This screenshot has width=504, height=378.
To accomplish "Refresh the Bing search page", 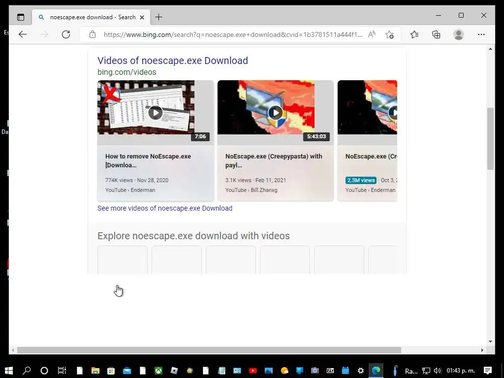I will click(66, 34).
